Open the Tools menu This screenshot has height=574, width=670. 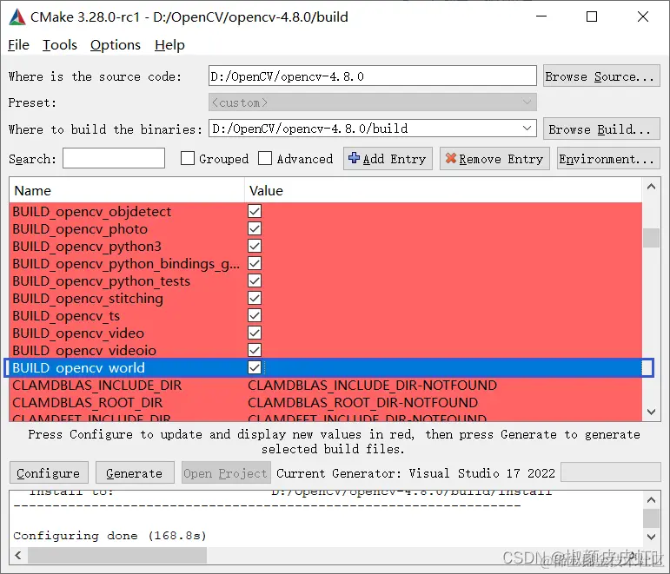click(60, 45)
